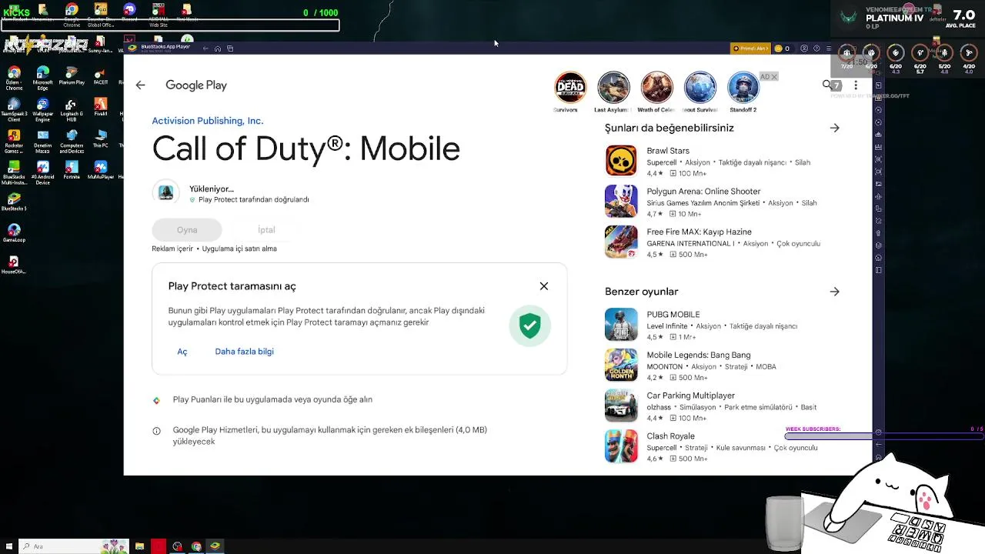Image resolution: width=985 pixels, height=554 pixels.
Task: Open BlueStacks recent apps (multi-window) icon
Action: click(230, 48)
